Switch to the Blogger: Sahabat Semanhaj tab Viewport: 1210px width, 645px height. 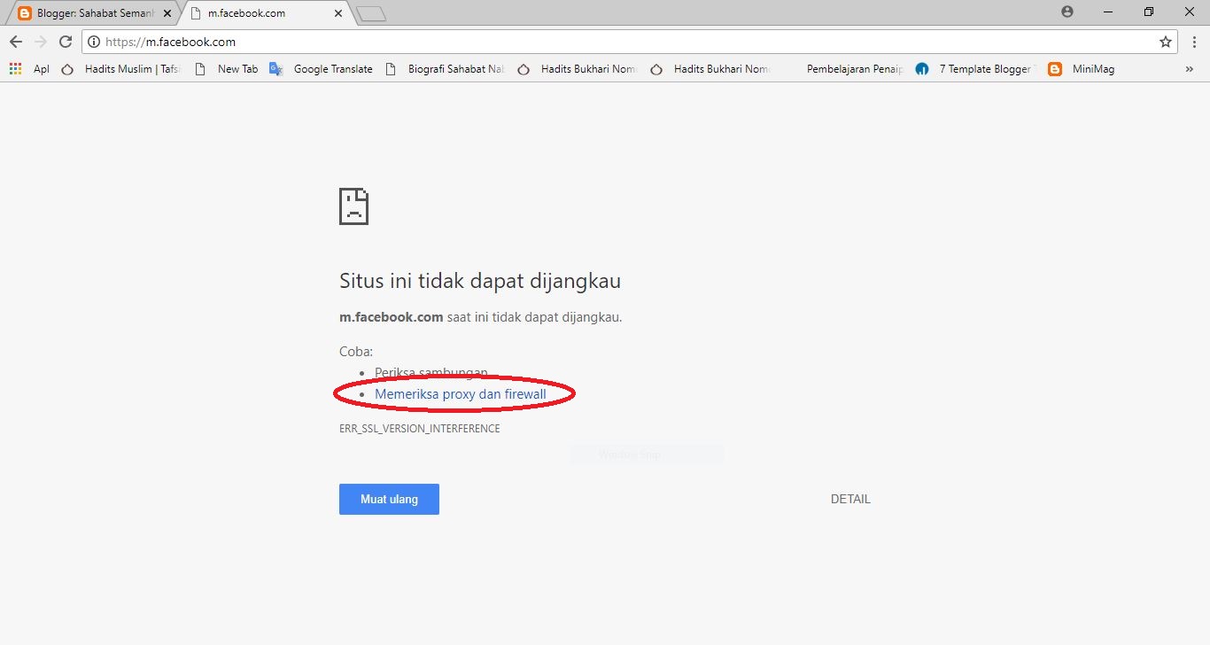tap(89, 12)
